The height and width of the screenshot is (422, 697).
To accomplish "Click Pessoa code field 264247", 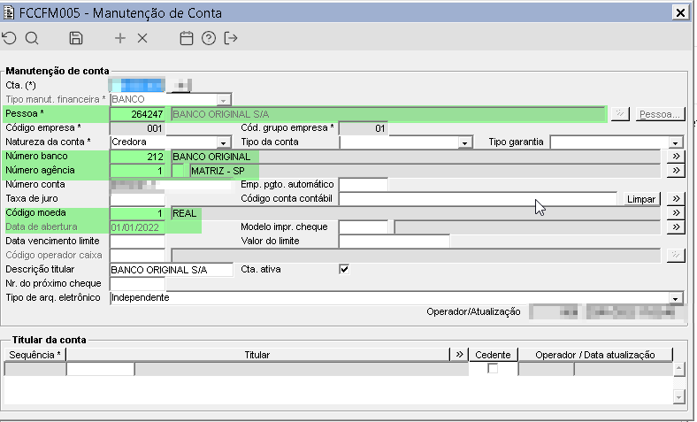I will tap(137, 114).
